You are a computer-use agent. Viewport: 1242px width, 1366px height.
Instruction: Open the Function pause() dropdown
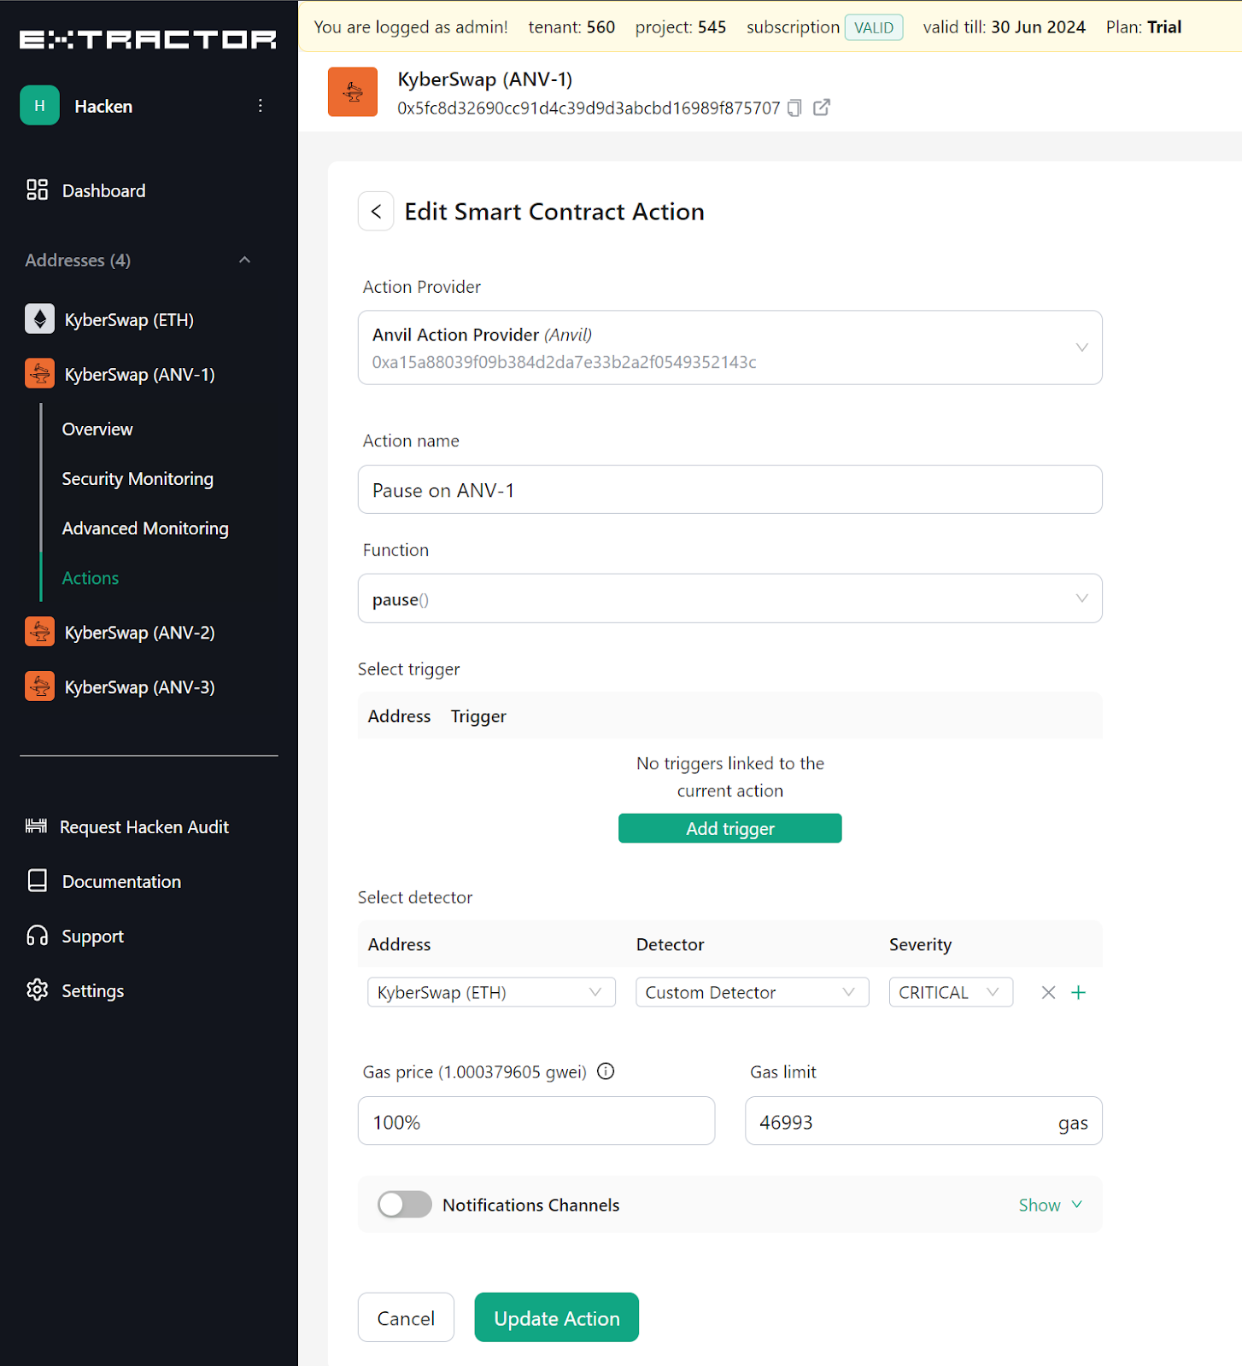click(730, 598)
